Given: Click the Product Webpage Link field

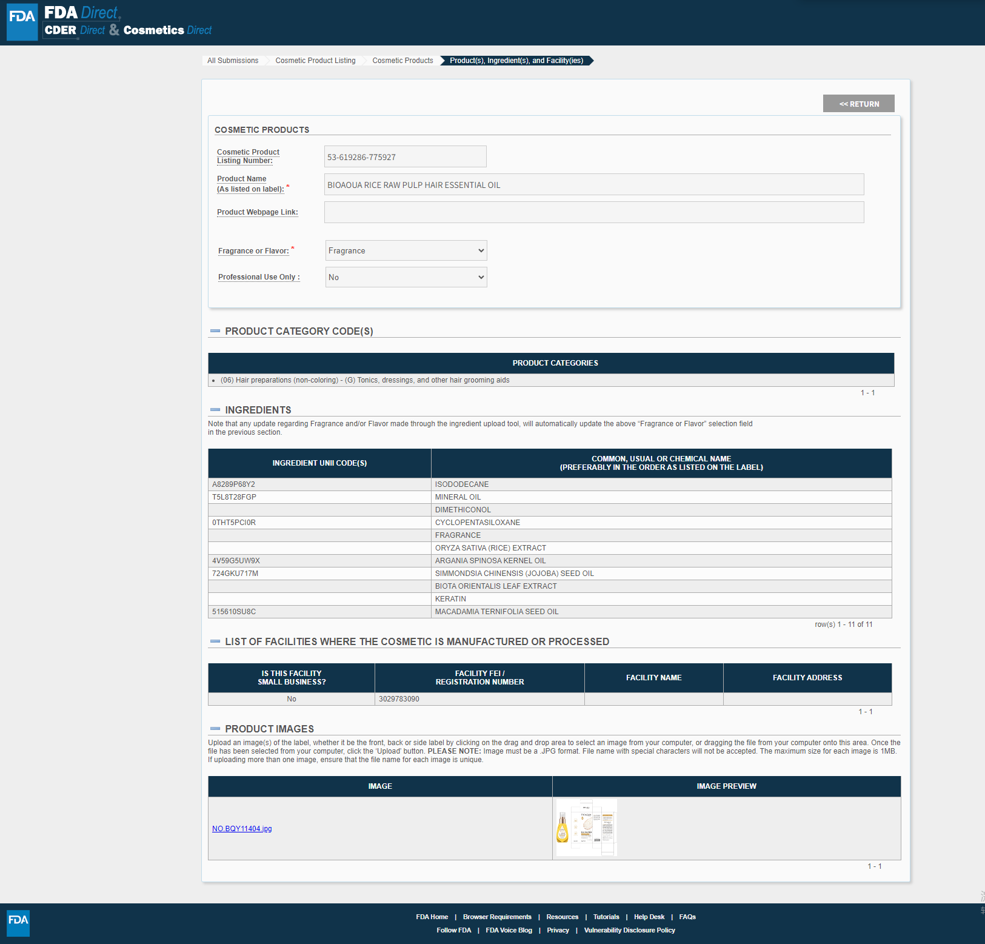Looking at the screenshot, I should coord(593,212).
